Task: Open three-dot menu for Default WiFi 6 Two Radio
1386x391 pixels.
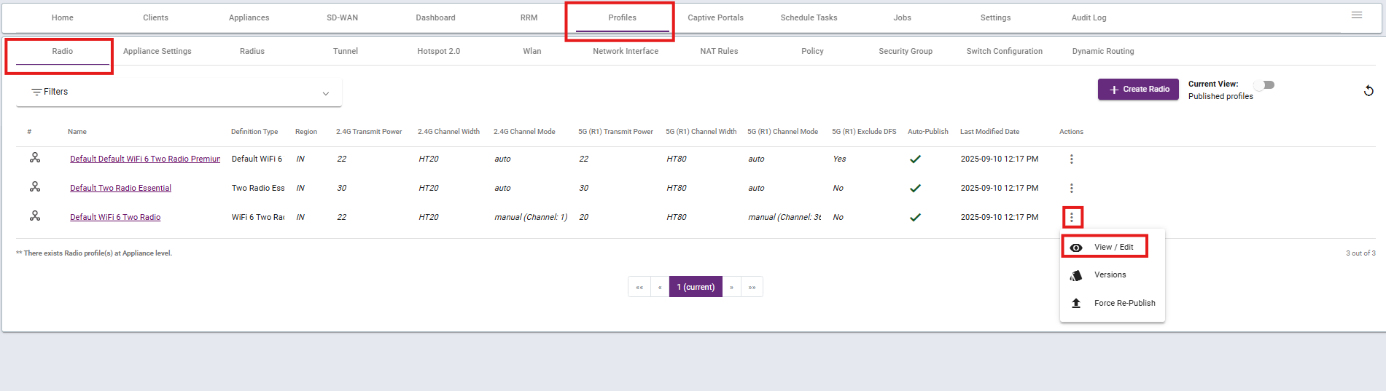Action: click(x=1071, y=217)
